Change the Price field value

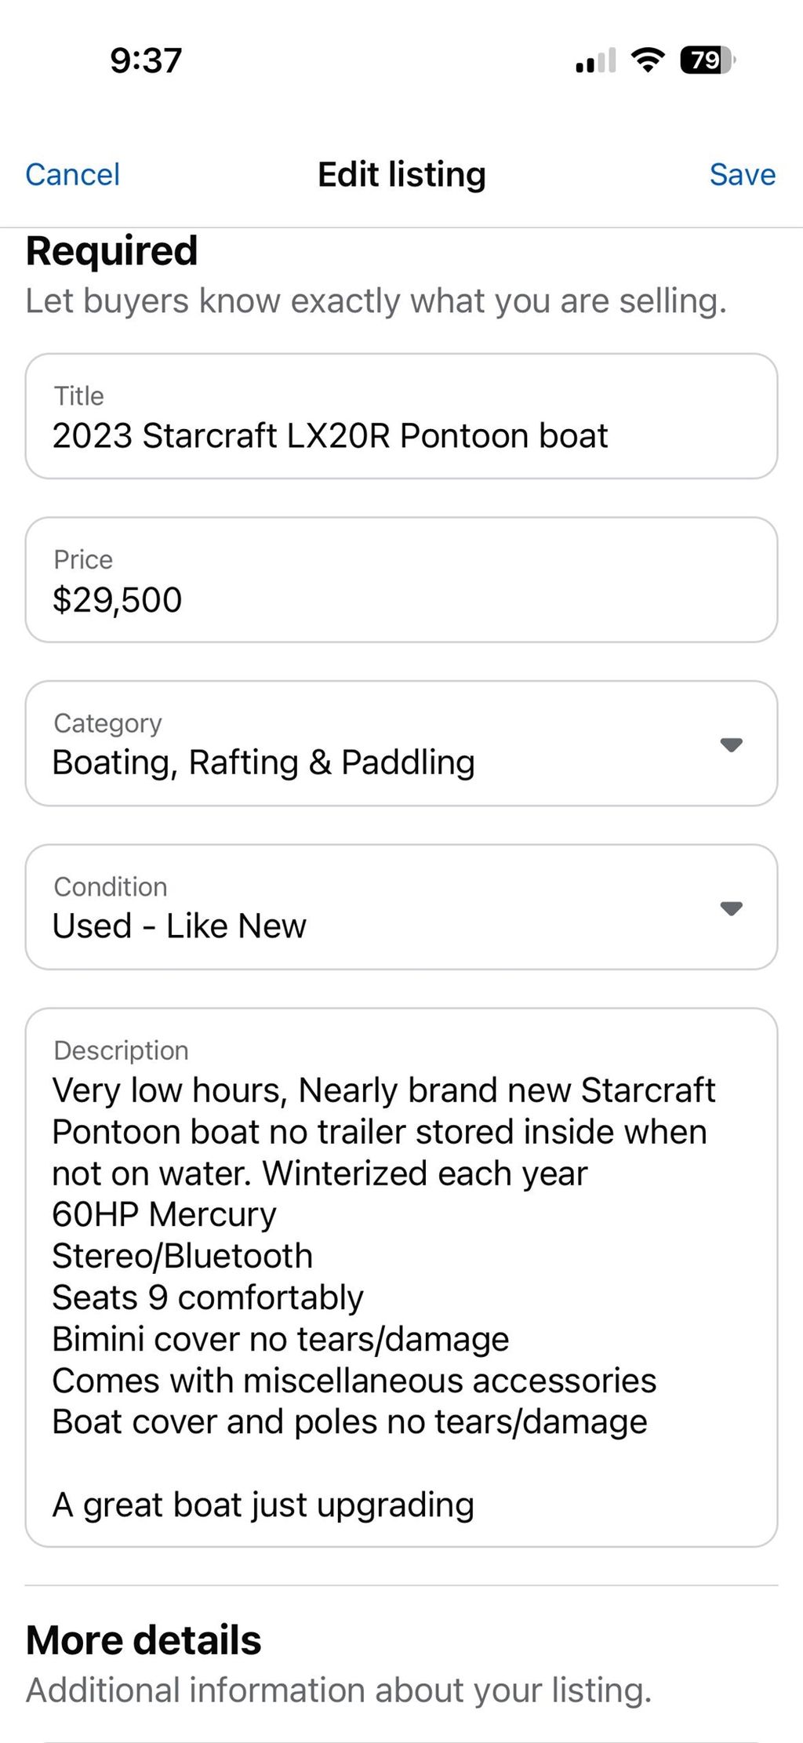point(401,580)
